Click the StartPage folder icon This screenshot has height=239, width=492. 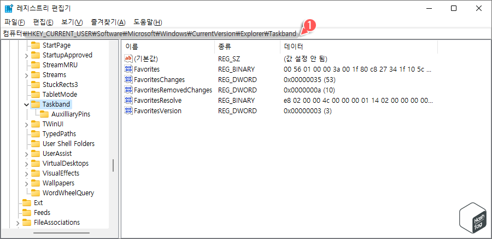tap(36, 45)
